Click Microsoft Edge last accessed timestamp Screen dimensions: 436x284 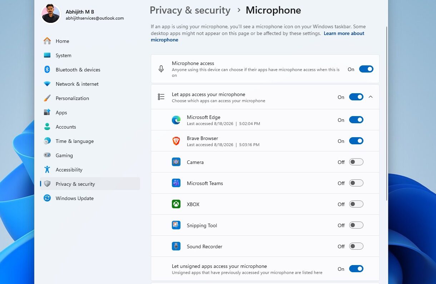[x=223, y=124]
